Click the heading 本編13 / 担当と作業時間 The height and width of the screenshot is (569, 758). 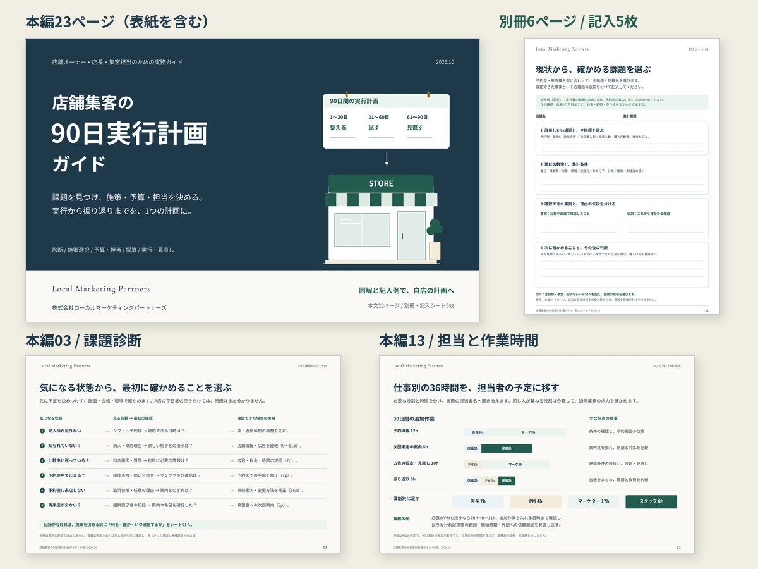[x=459, y=341]
